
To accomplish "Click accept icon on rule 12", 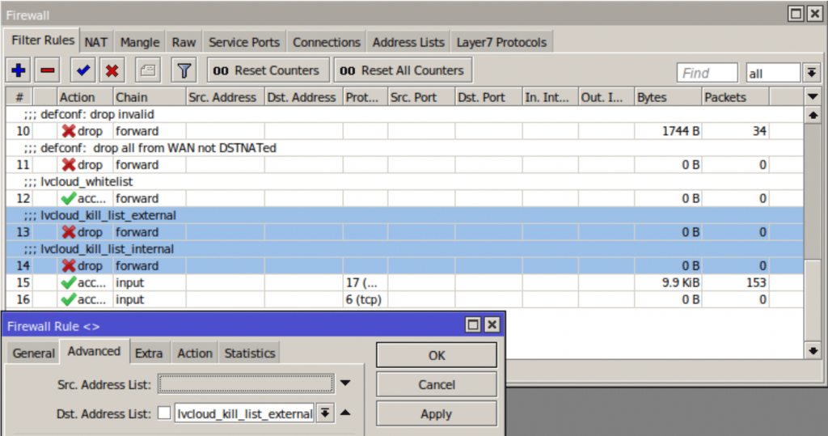I will point(69,198).
